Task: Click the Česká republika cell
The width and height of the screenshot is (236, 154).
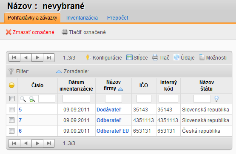Action: pyautogui.click(x=201, y=131)
